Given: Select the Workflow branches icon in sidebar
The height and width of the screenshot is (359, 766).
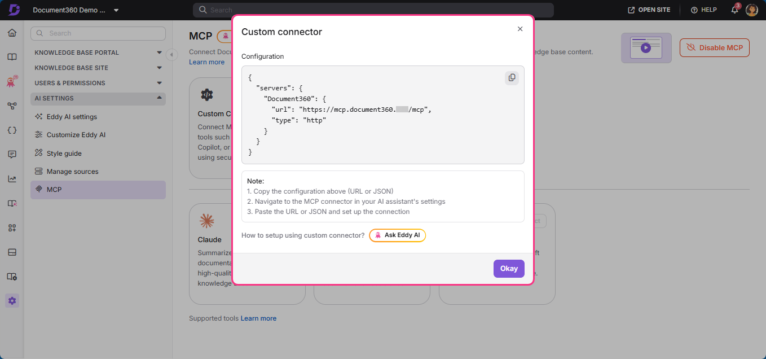Looking at the screenshot, I should 12,105.
